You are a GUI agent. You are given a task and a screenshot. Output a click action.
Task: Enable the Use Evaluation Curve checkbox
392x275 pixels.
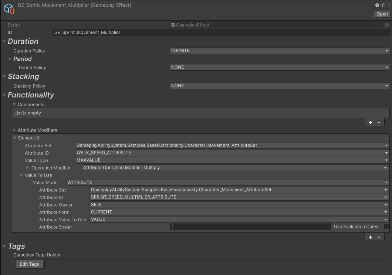tap(387, 227)
